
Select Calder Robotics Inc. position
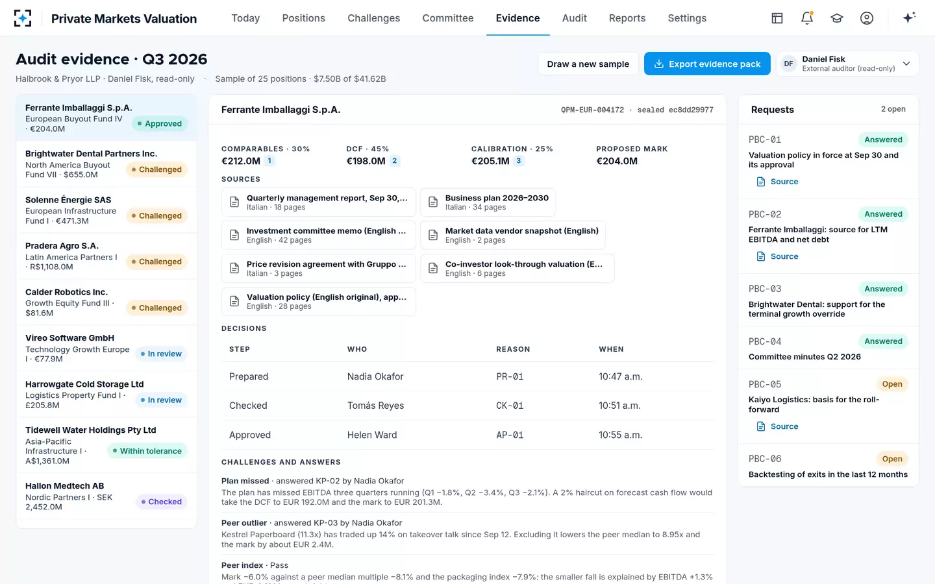pos(106,302)
